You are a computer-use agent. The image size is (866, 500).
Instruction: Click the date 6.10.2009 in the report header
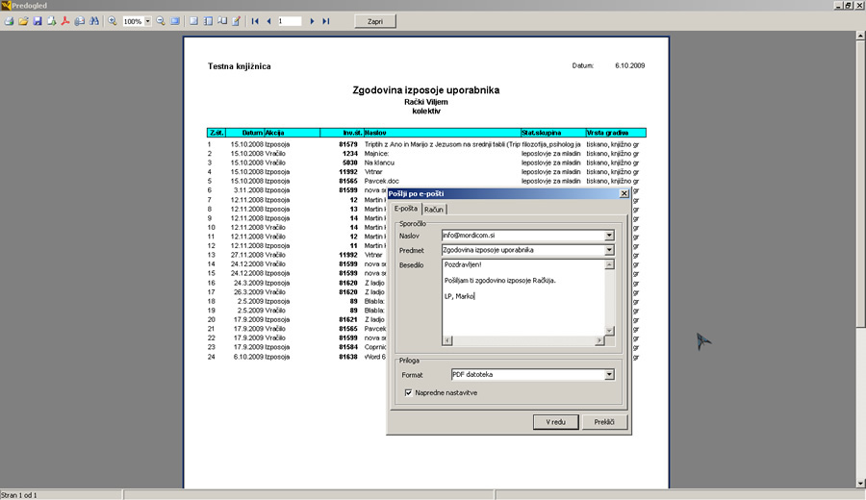point(629,65)
